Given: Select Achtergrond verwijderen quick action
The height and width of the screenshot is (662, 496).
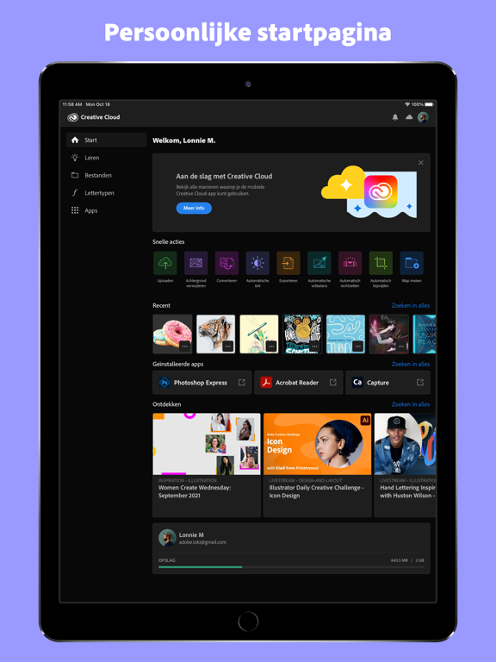Looking at the screenshot, I should click(195, 263).
